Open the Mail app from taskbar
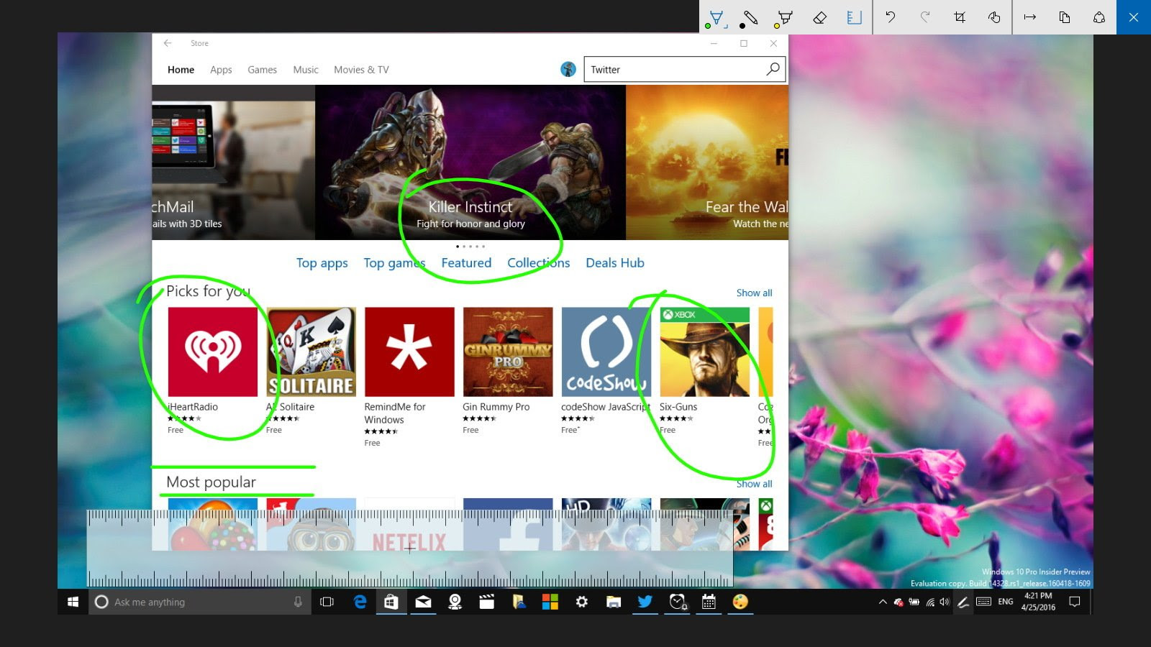Screen dimensions: 1151x647 pos(423,602)
